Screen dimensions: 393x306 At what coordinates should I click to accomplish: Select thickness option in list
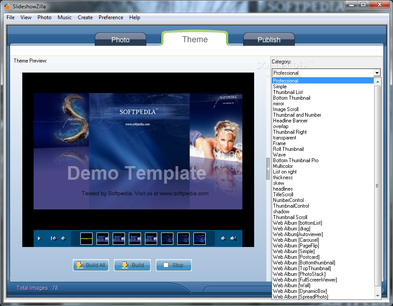point(323,177)
